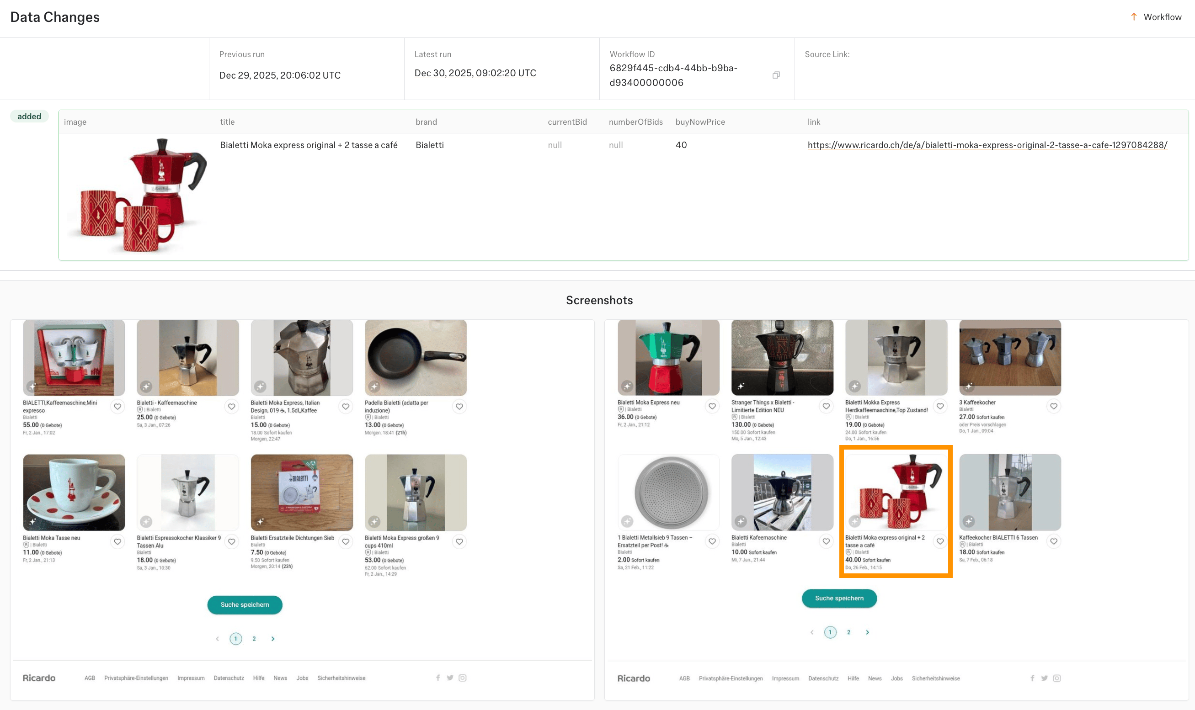Open the Bialetti Moka Tasse neu cup thumbnail
The image size is (1195, 710).
pyautogui.click(x=74, y=493)
